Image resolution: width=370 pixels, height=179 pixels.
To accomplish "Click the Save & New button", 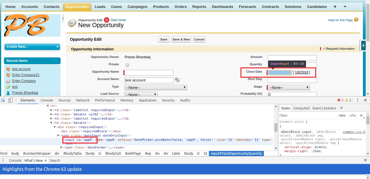I will [181, 39].
